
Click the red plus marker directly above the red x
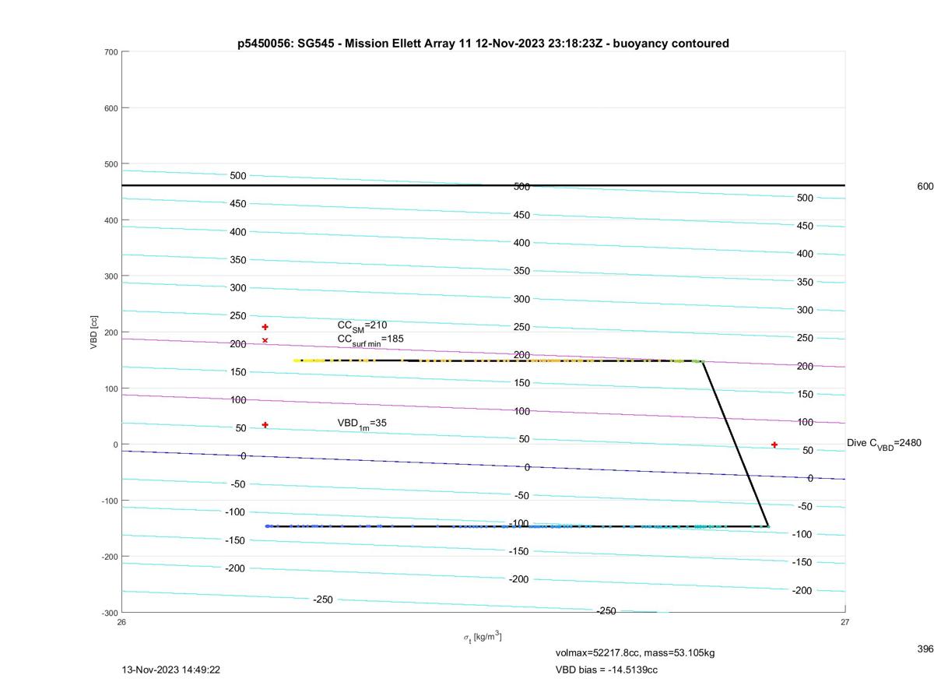coord(265,327)
